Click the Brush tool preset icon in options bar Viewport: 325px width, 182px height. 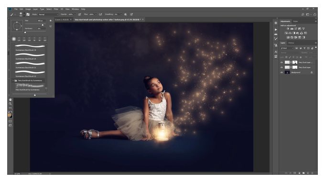click(12, 14)
